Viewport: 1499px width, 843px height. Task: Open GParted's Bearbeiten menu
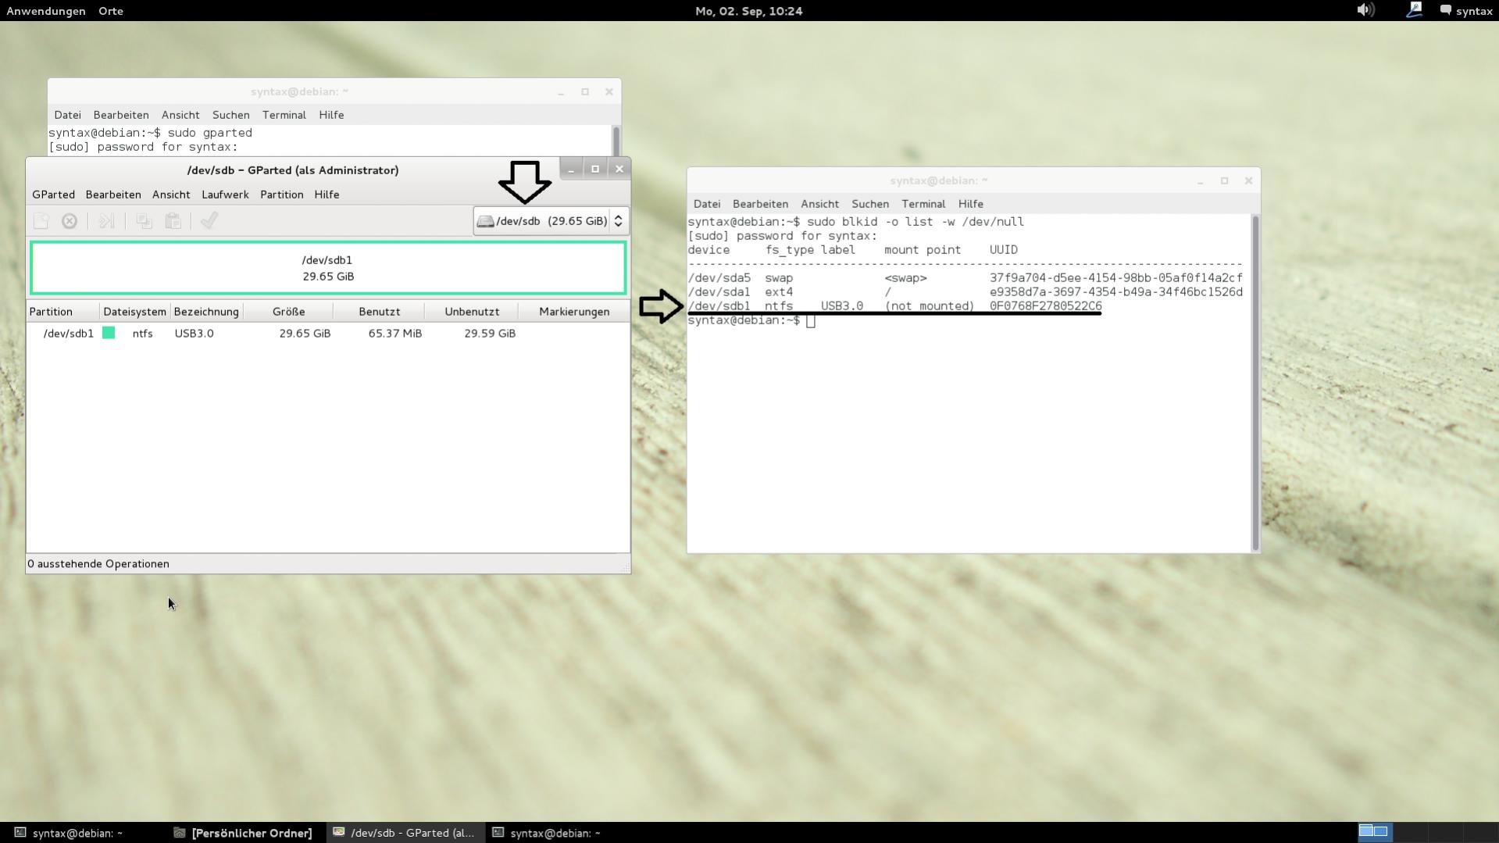[x=113, y=195]
